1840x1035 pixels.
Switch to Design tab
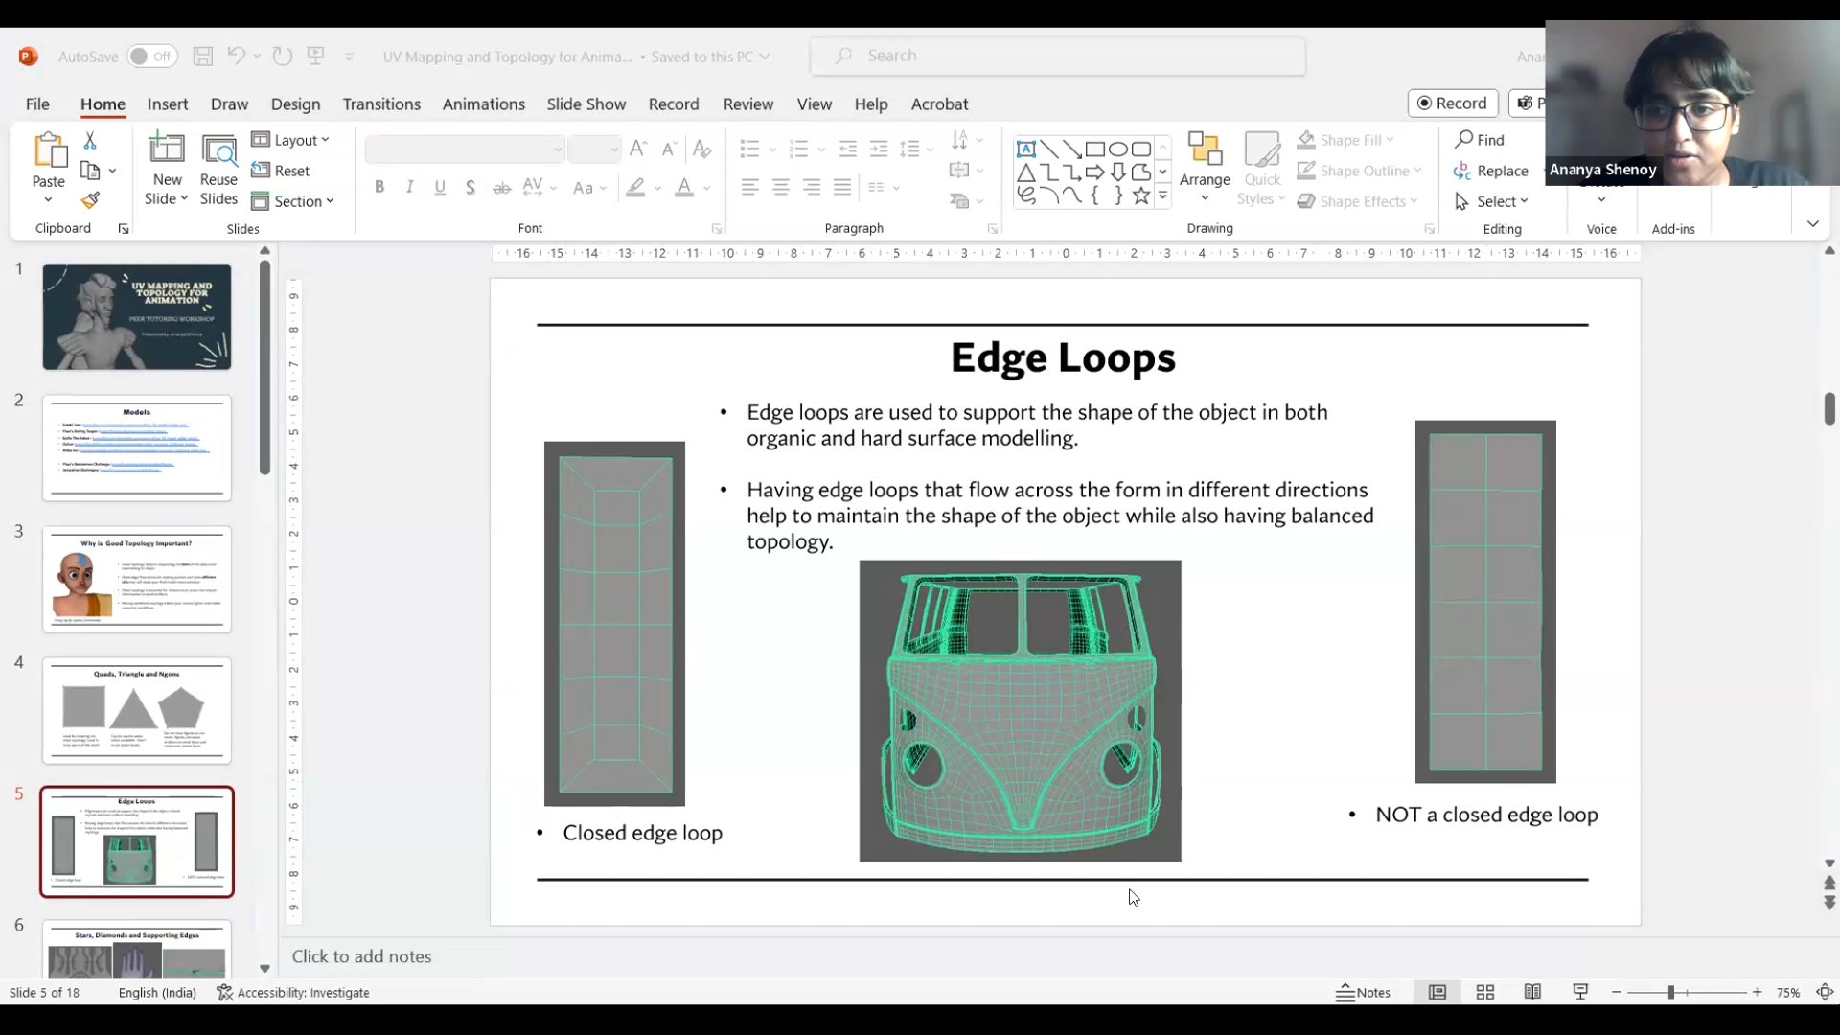click(295, 103)
